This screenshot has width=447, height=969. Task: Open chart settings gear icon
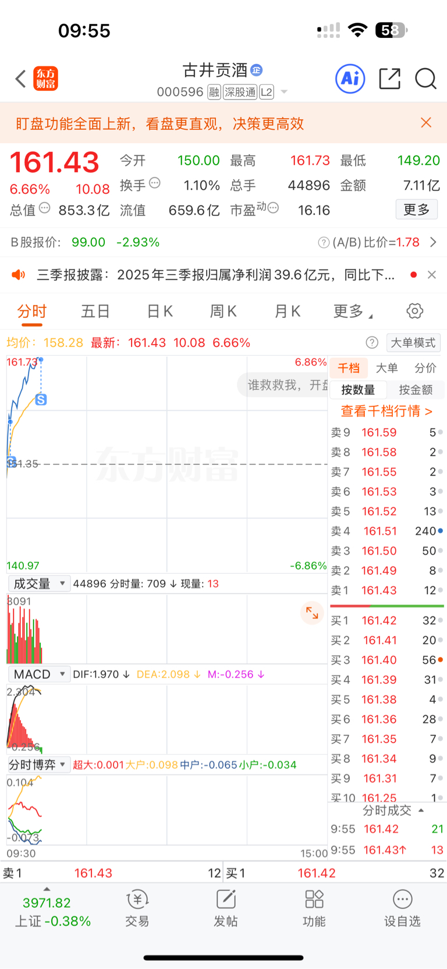(x=415, y=311)
